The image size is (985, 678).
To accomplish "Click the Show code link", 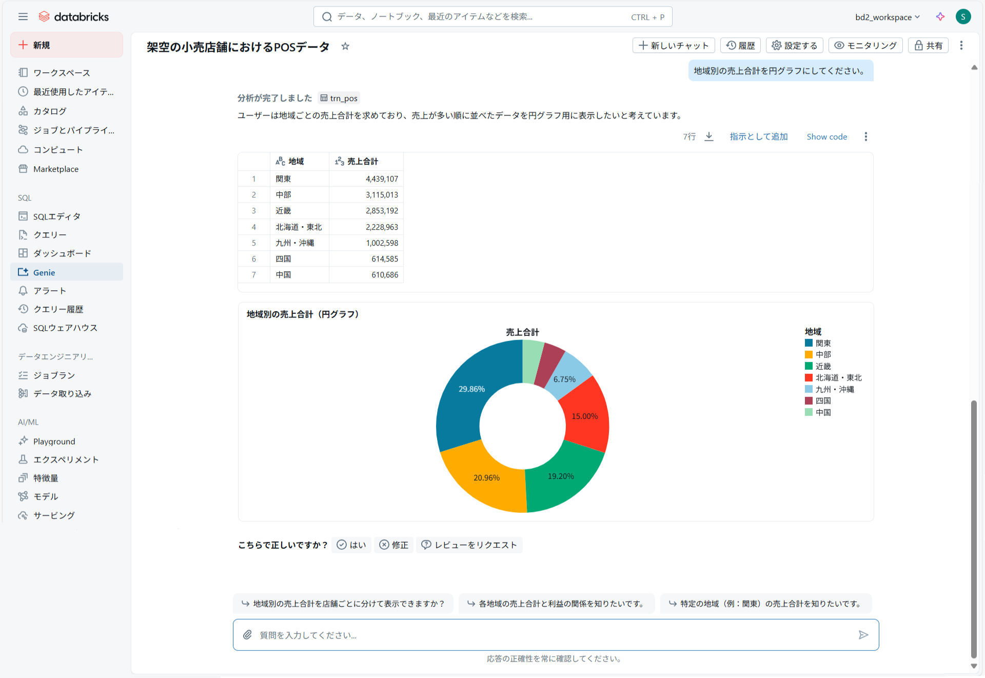I will tap(826, 136).
